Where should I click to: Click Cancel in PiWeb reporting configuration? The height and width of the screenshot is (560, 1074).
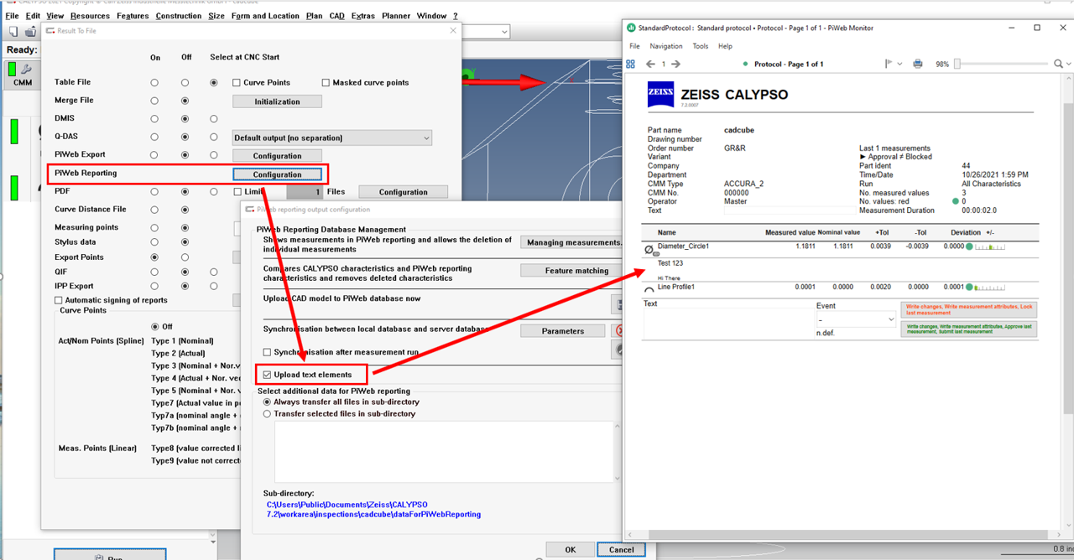(x=621, y=550)
